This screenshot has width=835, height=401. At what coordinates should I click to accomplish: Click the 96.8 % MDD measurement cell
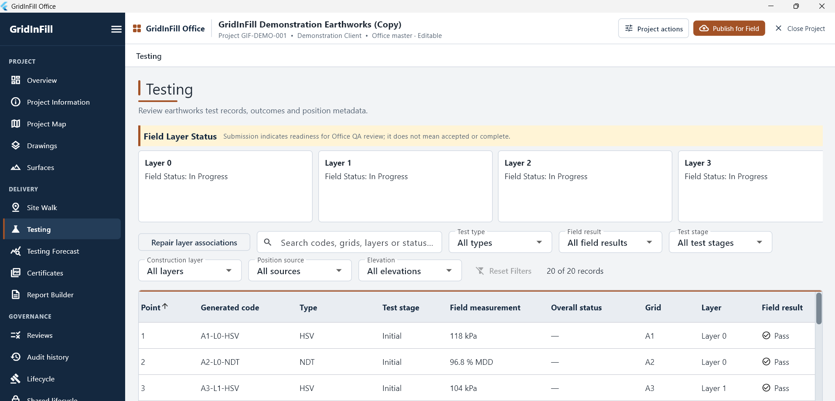(471, 362)
